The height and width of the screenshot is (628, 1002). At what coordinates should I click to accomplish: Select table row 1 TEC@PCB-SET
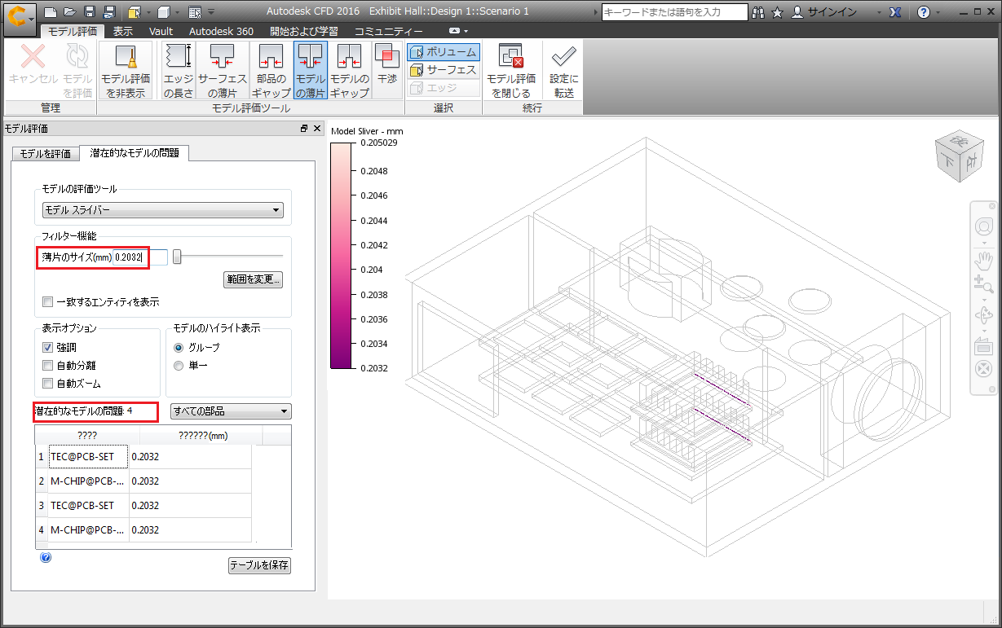[143, 456]
